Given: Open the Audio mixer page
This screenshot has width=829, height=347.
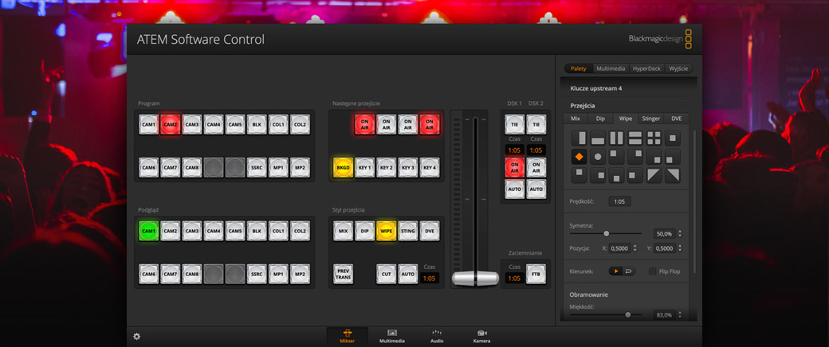Looking at the screenshot, I should point(436,335).
